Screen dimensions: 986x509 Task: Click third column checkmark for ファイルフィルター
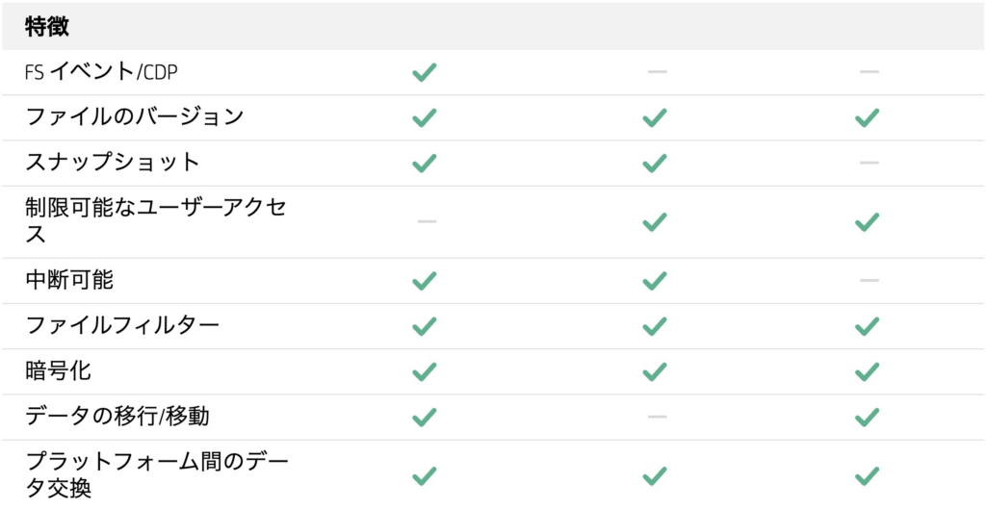click(x=868, y=326)
